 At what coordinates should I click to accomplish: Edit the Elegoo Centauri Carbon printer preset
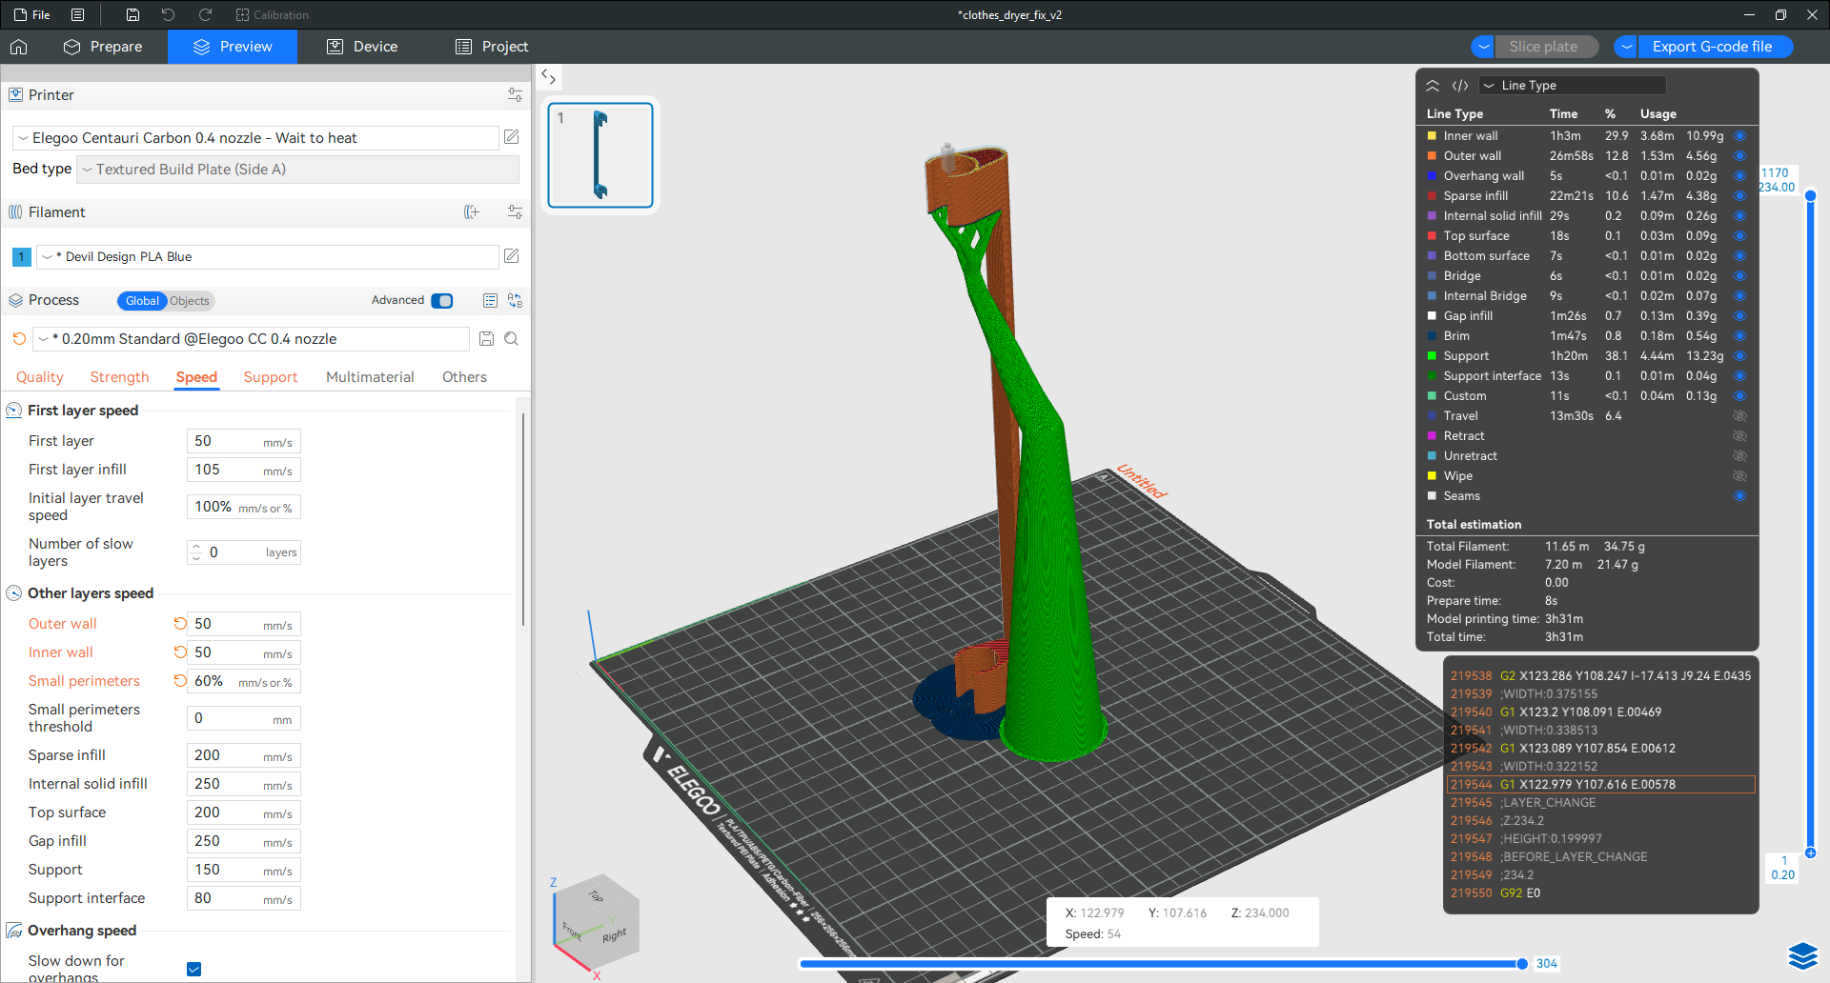pyautogui.click(x=512, y=137)
